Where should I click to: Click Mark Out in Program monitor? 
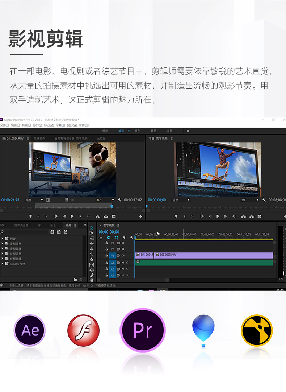[192, 216]
